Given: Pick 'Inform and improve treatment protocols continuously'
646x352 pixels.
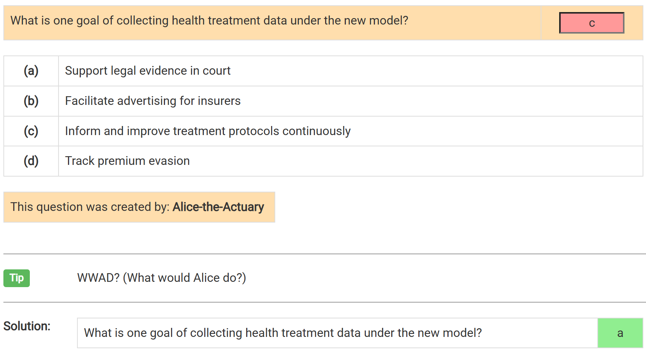Looking at the screenshot, I should pyautogui.click(x=208, y=131).
